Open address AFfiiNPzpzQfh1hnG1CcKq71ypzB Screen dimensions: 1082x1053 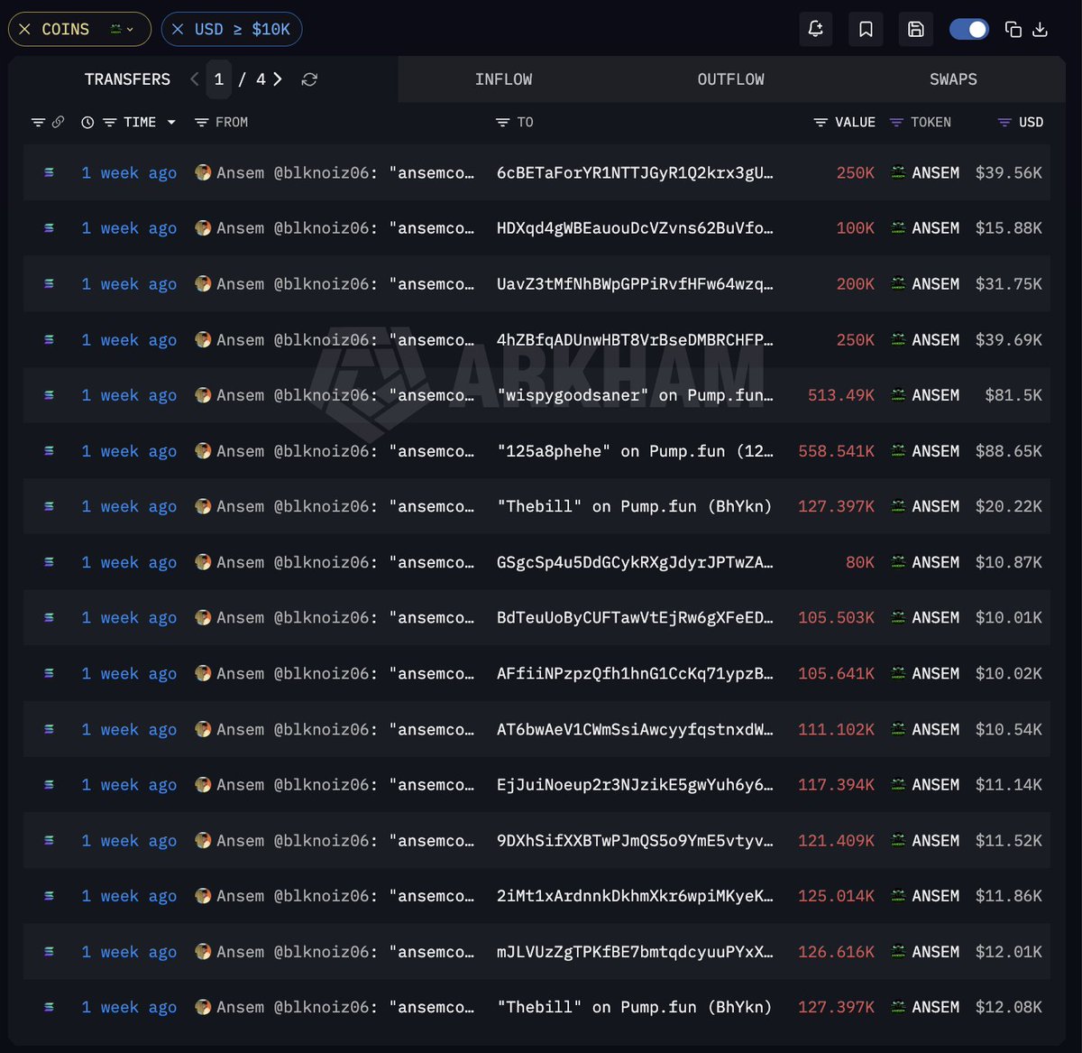tap(635, 673)
